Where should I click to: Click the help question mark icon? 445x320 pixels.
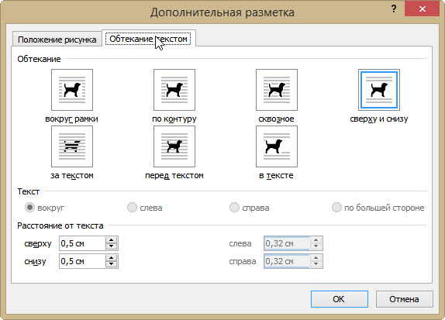point(394,9)
